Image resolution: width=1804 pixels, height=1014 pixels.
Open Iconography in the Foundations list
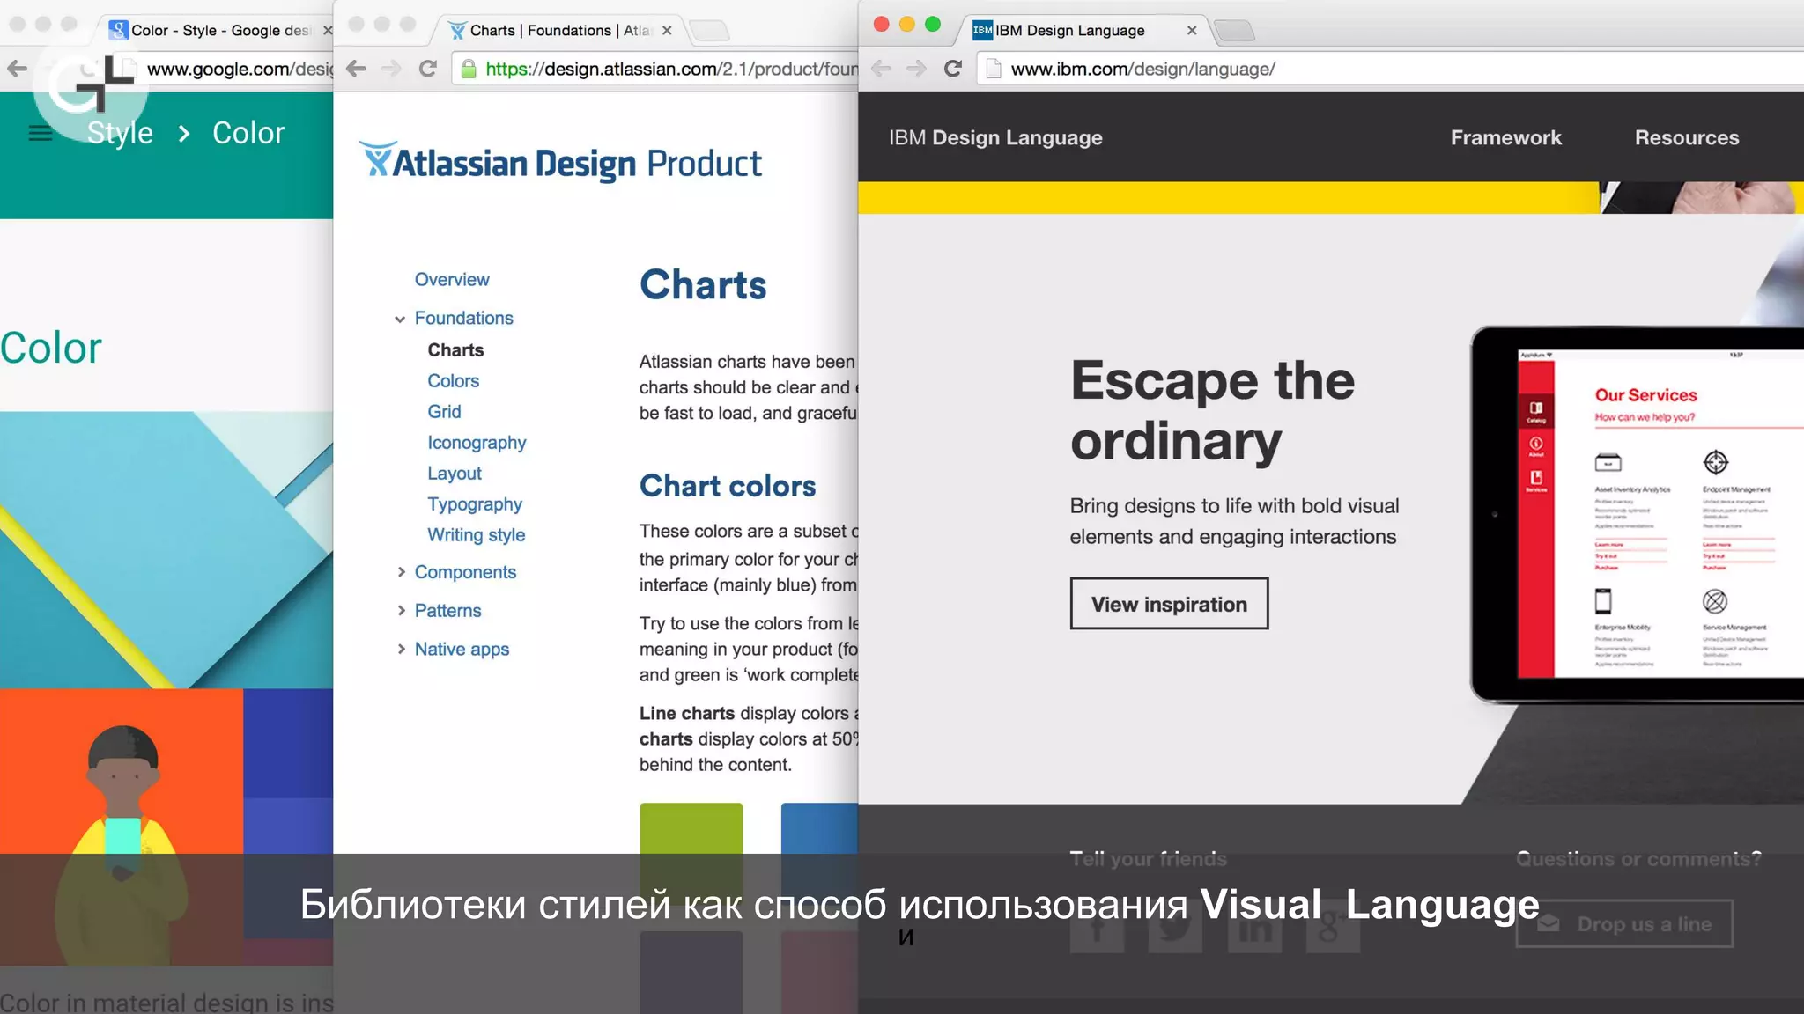point(477,443)
